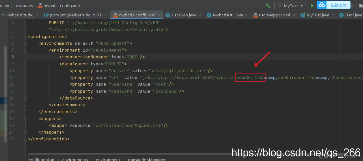
Task: Open the MybatisUtil.java tab
Action: (x=228, y=15)
